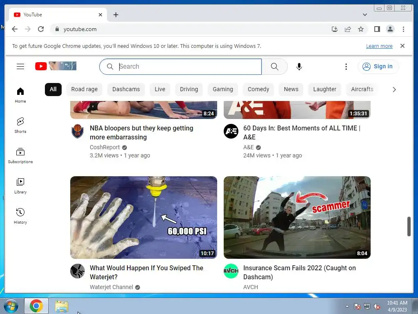Viewport: 418px width, 314px height.
Task: Click the YouTube logo
Action: (x=56, y=66)
